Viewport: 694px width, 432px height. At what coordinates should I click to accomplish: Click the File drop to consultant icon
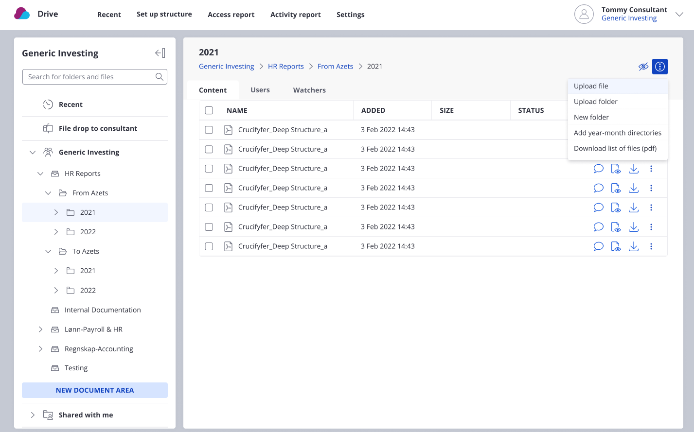point(48,128)
